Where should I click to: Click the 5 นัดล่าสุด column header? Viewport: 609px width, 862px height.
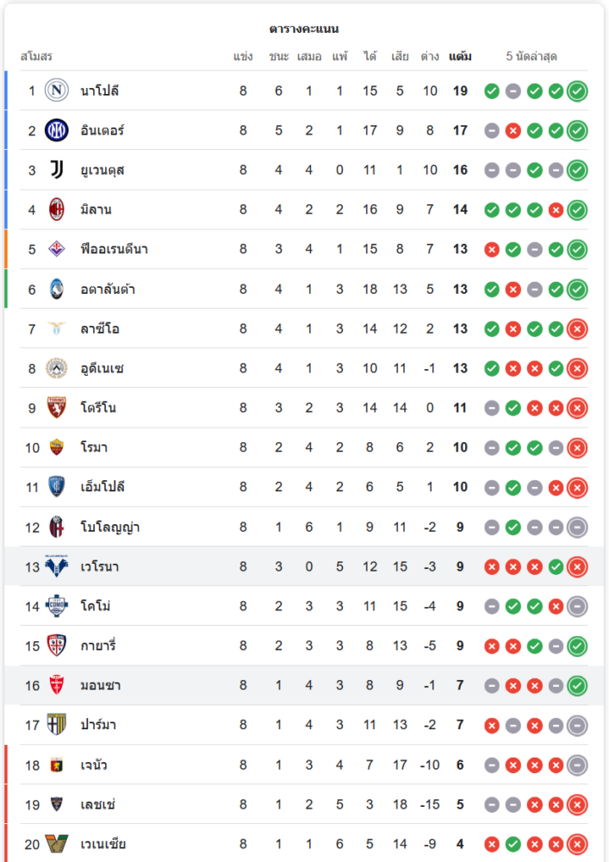[x=531, y=57]
